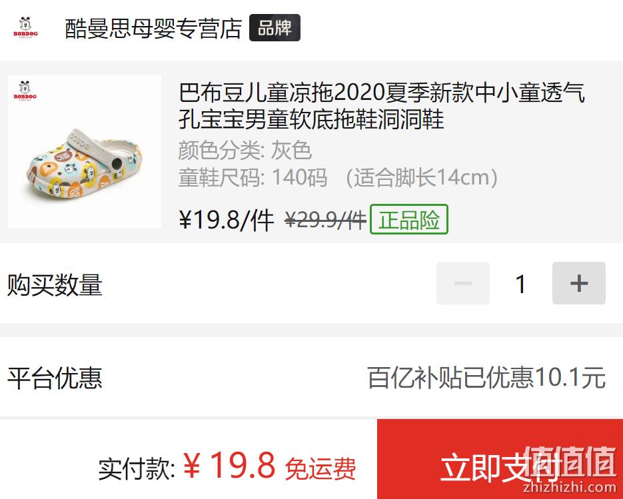The height and width of the screenshot is (499, 623).
Task: Select the 颜色分类 灰色 option text
Action: click(245, 150)
